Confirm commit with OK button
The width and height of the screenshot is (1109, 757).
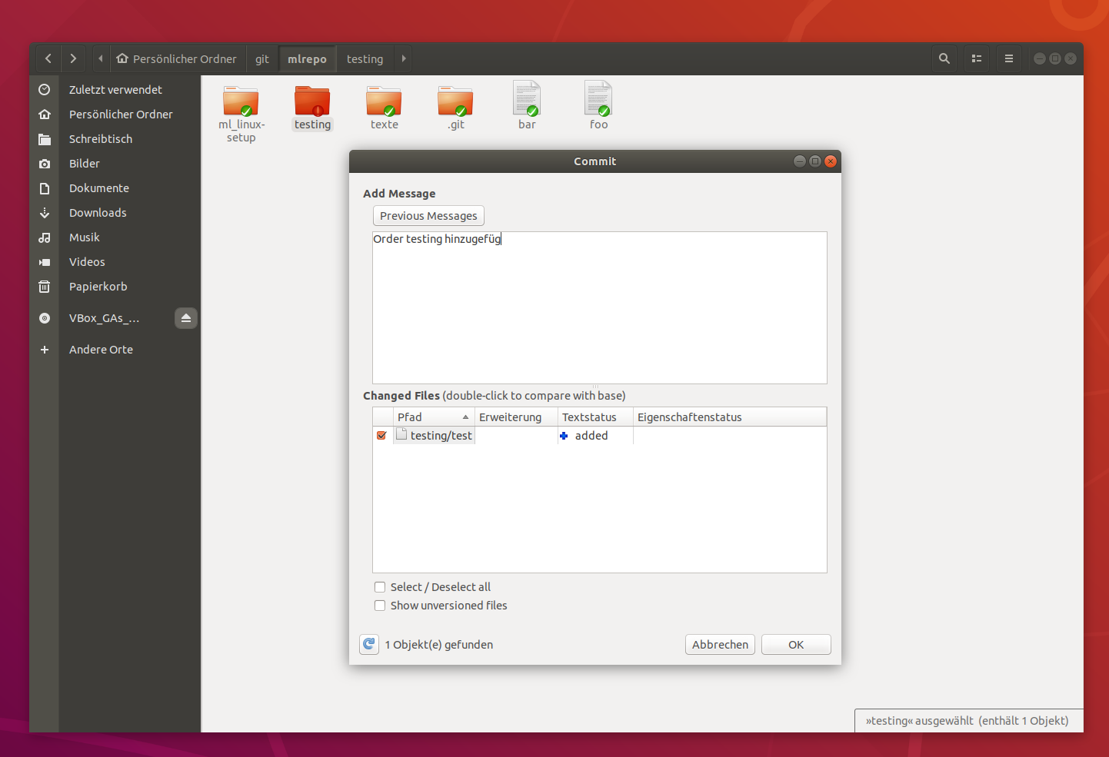point(796,645)
